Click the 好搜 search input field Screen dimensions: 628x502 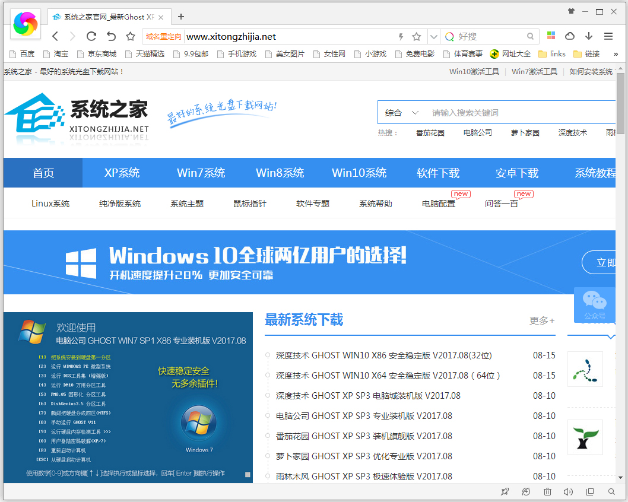[491, 36]
